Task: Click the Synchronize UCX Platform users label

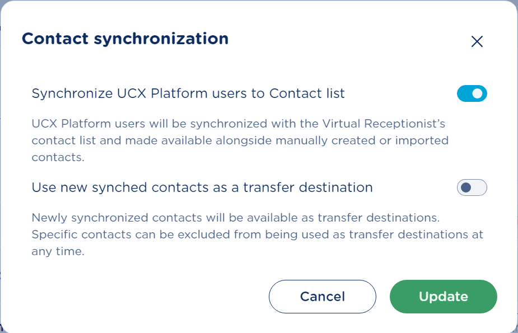Action: click(188, 93)
